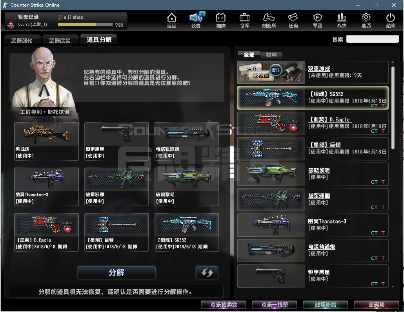The height and width of the screenshot is (312, 404).
Task: Select 恒宇黑星 pistol in the decompose grid
Action: [117, 141]
